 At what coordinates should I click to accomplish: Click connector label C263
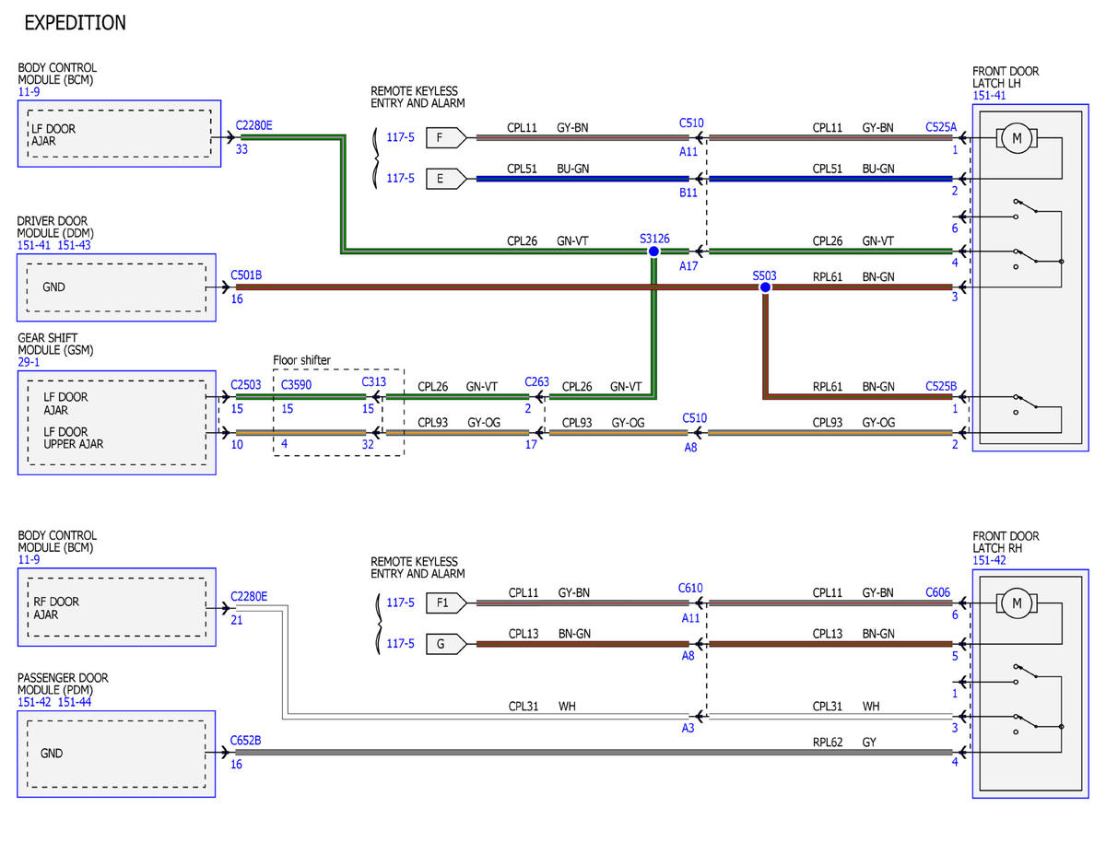(536, 382)
